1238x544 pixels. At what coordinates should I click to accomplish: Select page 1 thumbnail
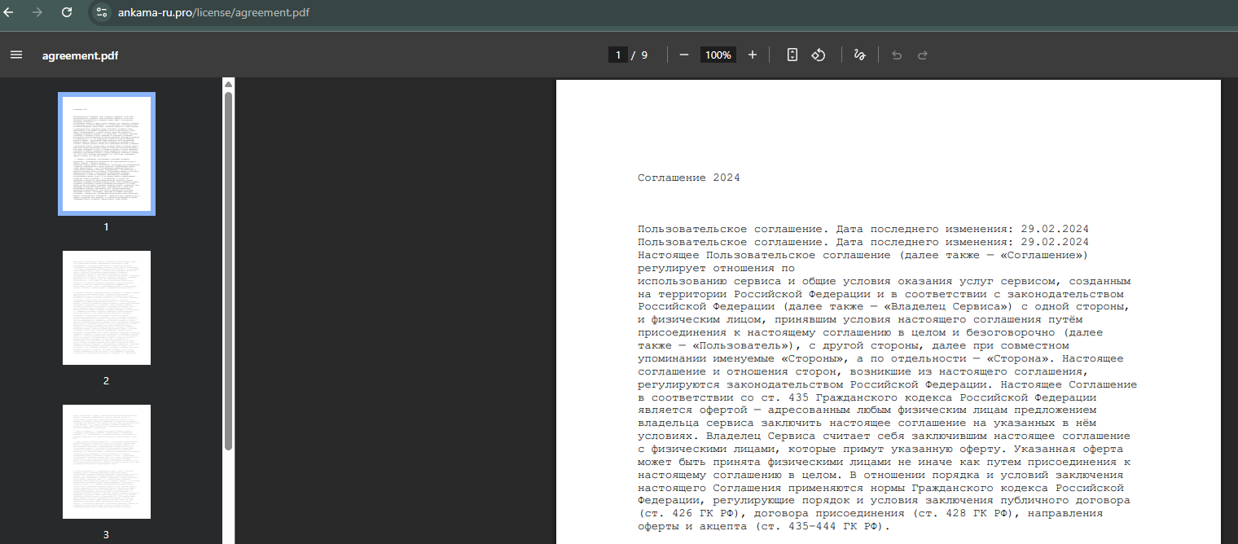[107, 154]
